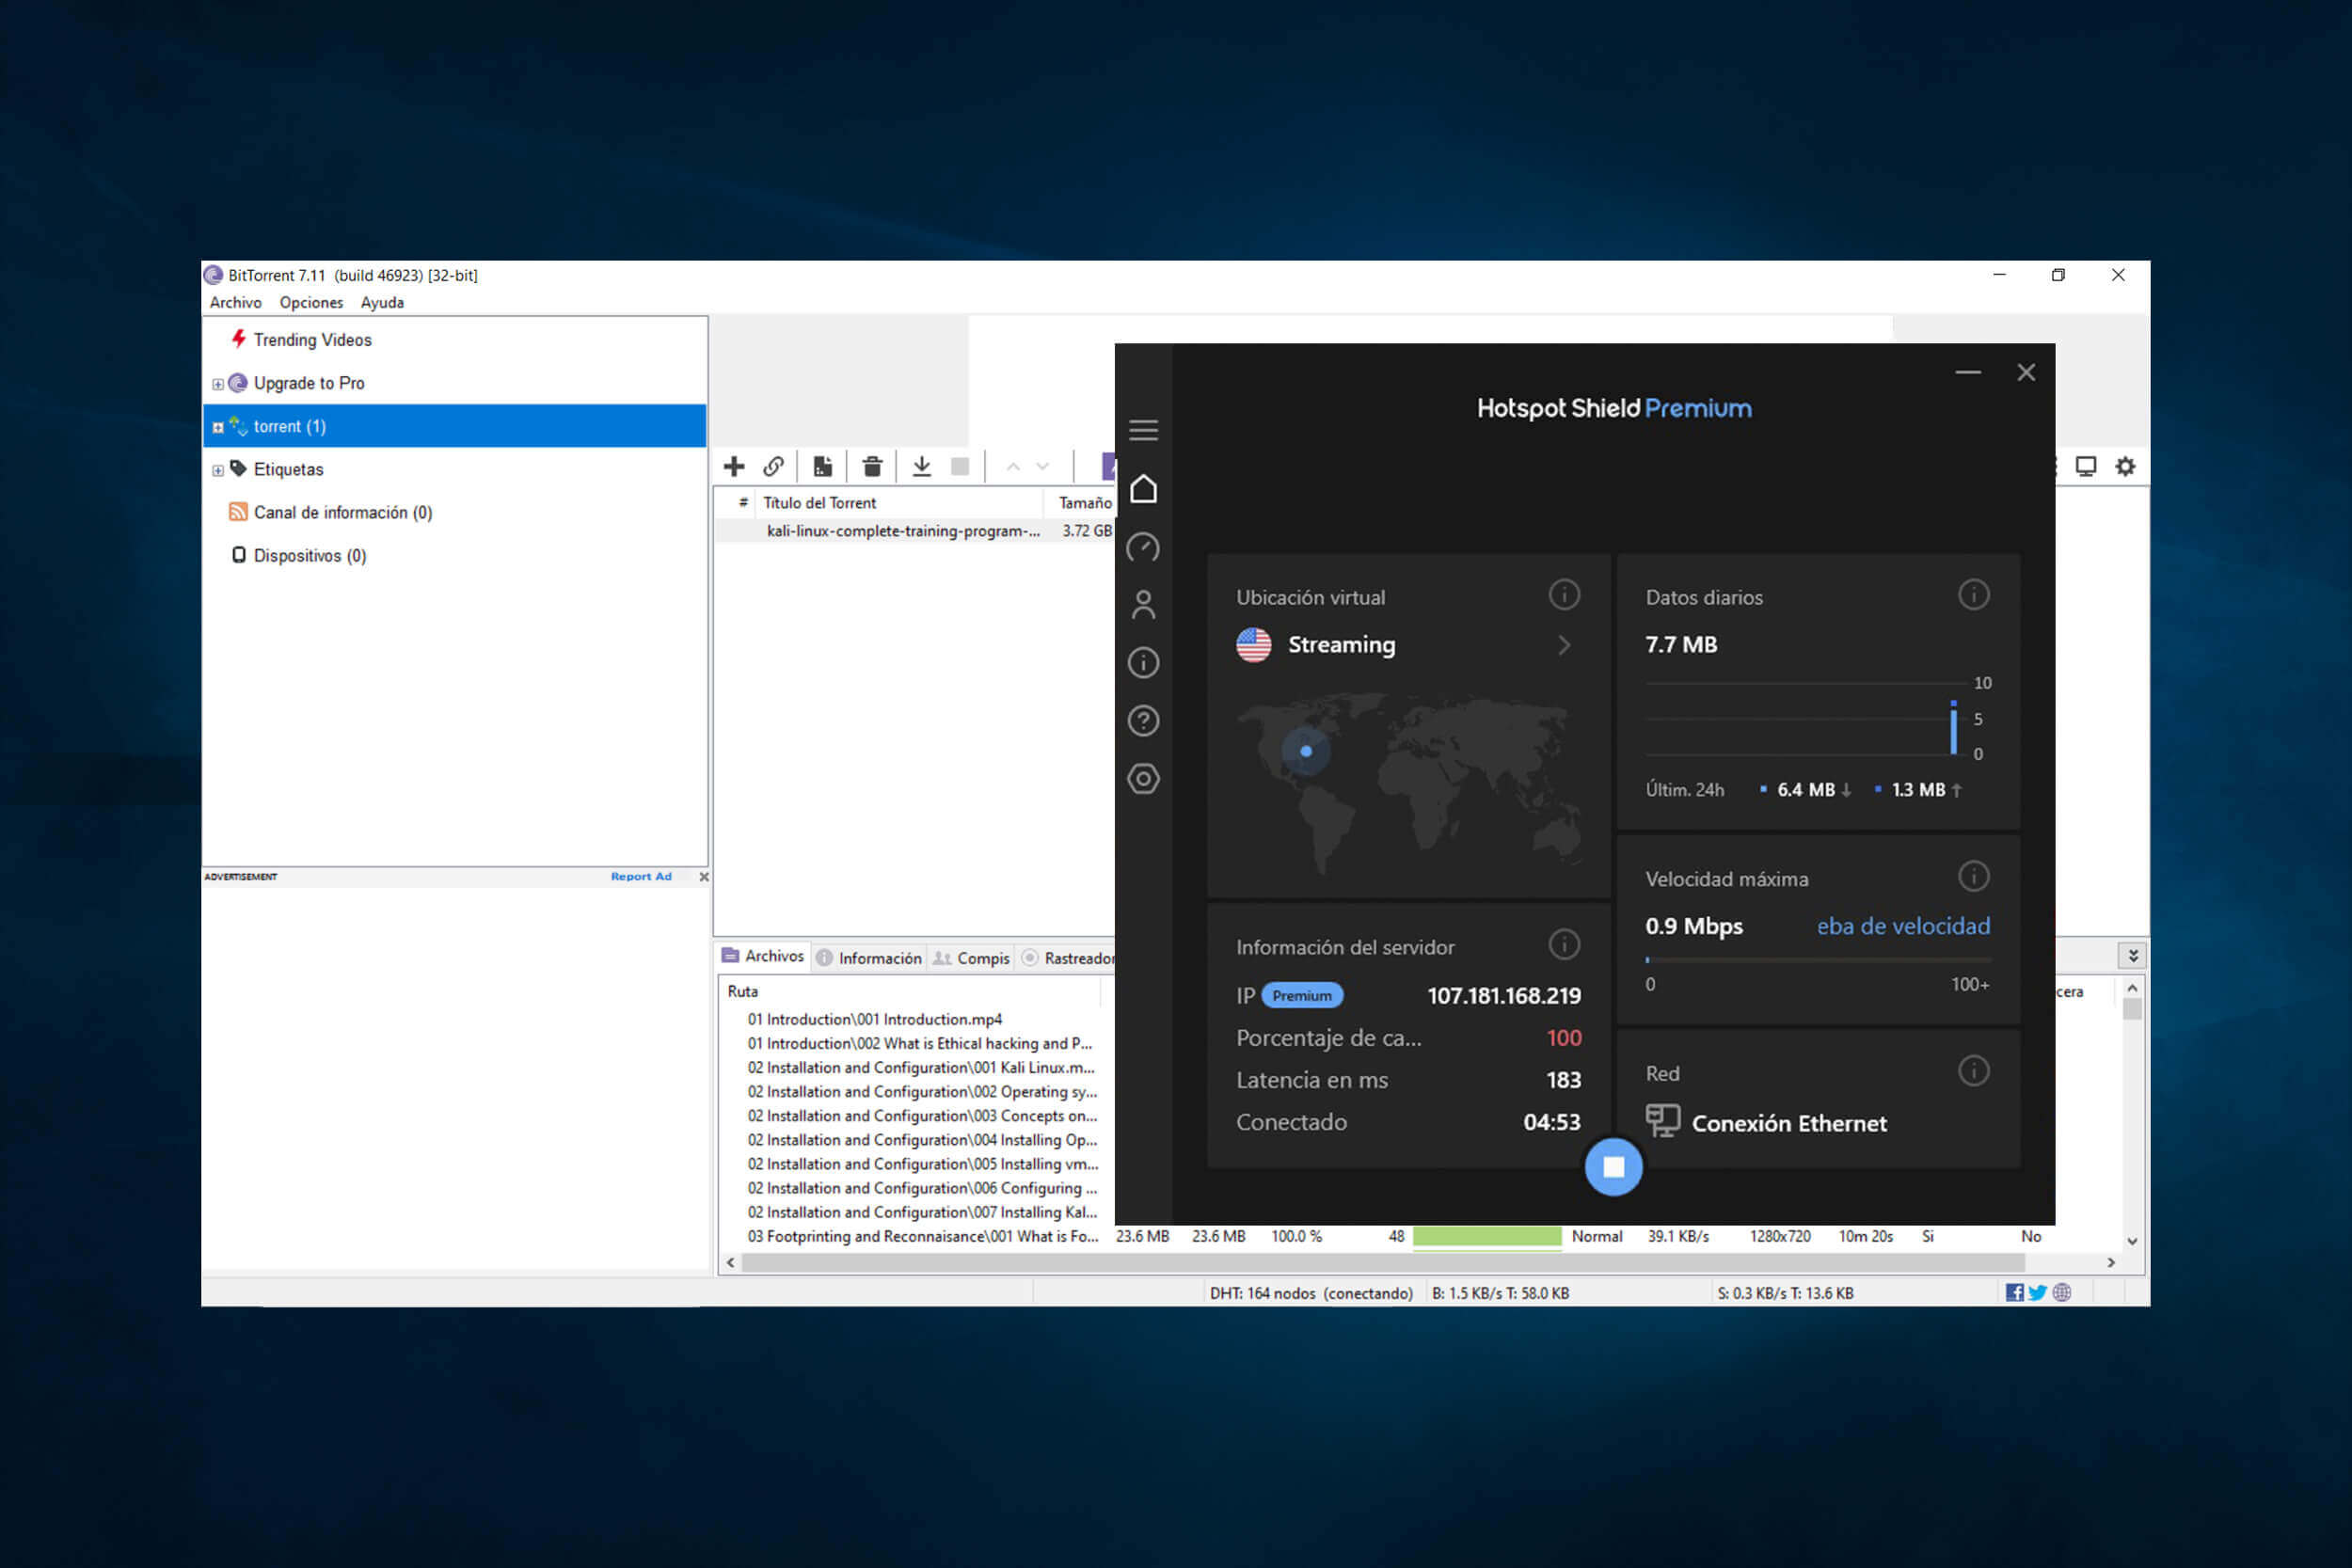Click the Premium IP badge
The width and height of the screenshot is (2352, 1568).
[x=1302, y=995]
